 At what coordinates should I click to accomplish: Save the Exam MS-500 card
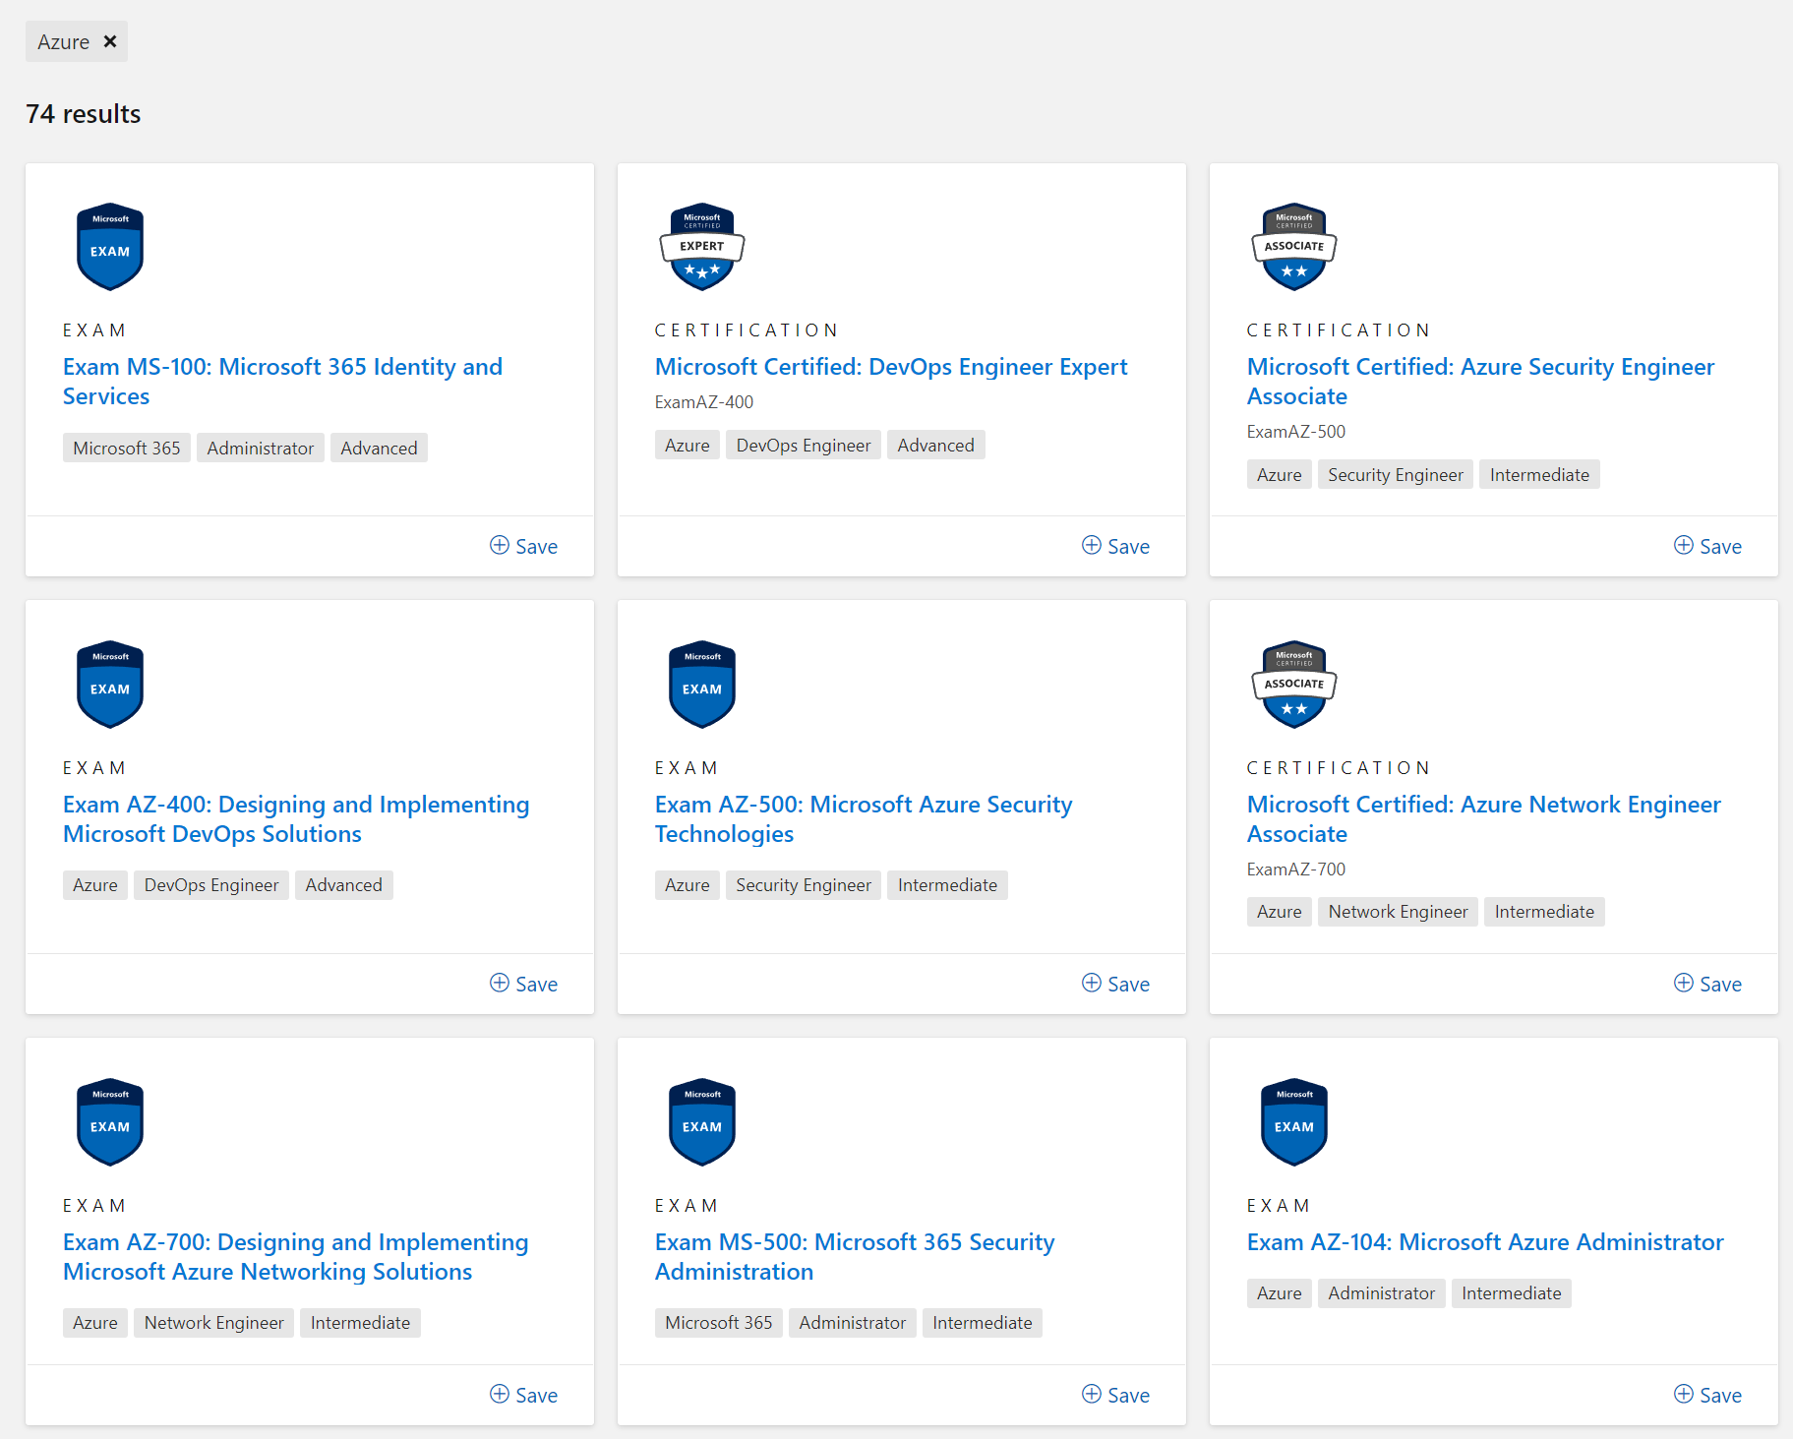1116,1395
